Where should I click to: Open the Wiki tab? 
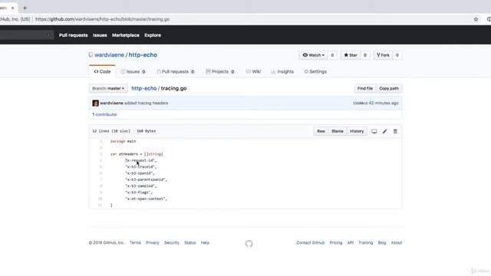(x=253, y=71)
